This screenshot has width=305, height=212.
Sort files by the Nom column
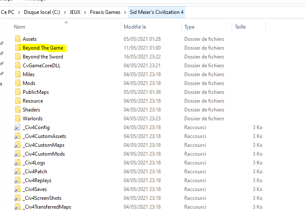click(19, 27)
